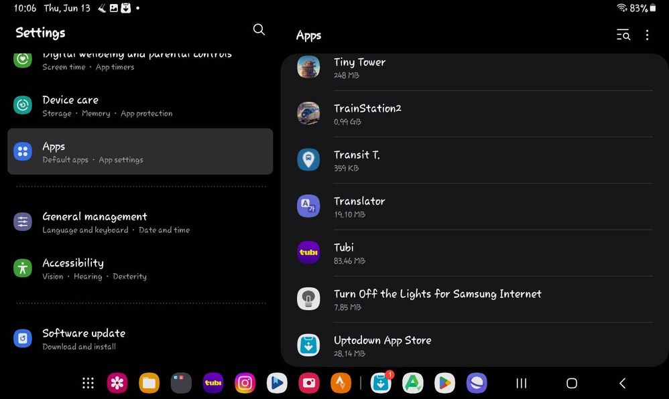Open the Uptodown App Store app info

click(475, 344)
